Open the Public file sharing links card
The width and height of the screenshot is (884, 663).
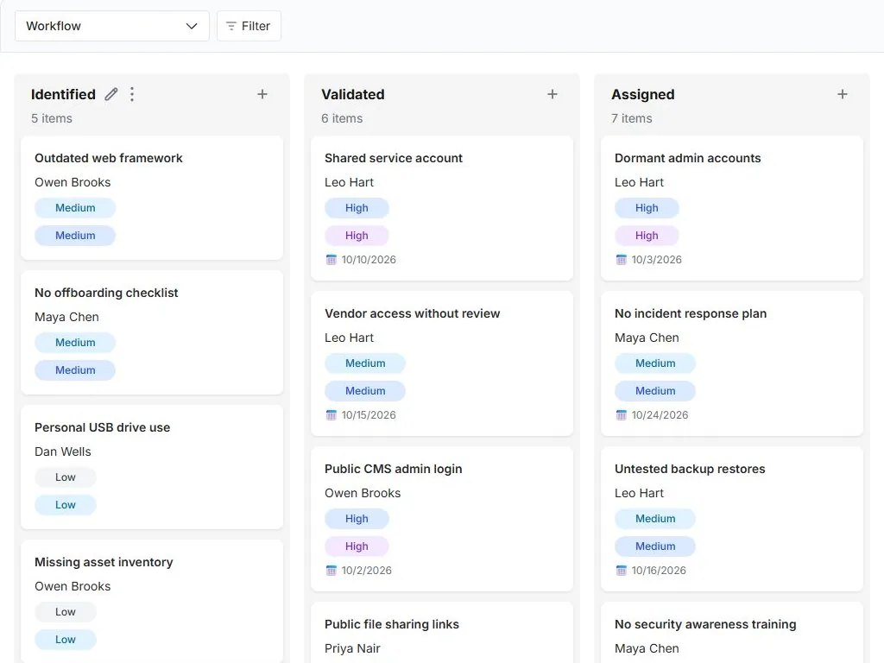[x=442, y=633]
